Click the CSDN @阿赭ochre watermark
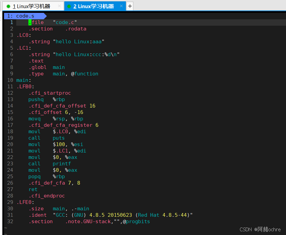The width and height of the screenshot is (286, 235). click(x=260, y=229)
